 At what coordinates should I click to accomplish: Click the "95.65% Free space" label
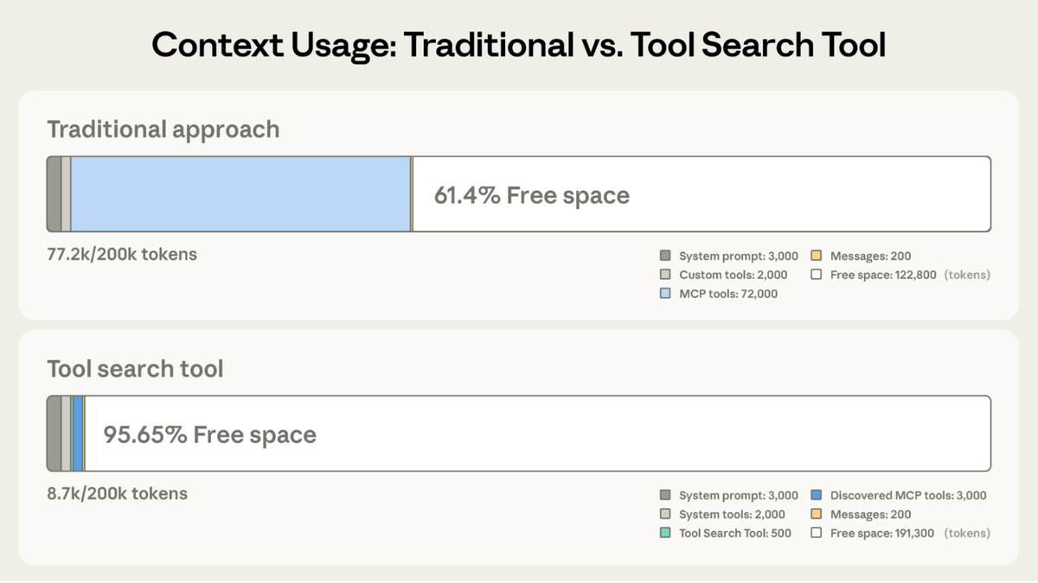pos(209,434)
